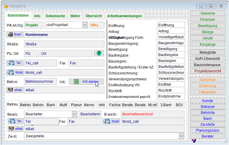Click the Betreuer side button
The height and width of the screenshot is (145, 229).
(208, 107)
